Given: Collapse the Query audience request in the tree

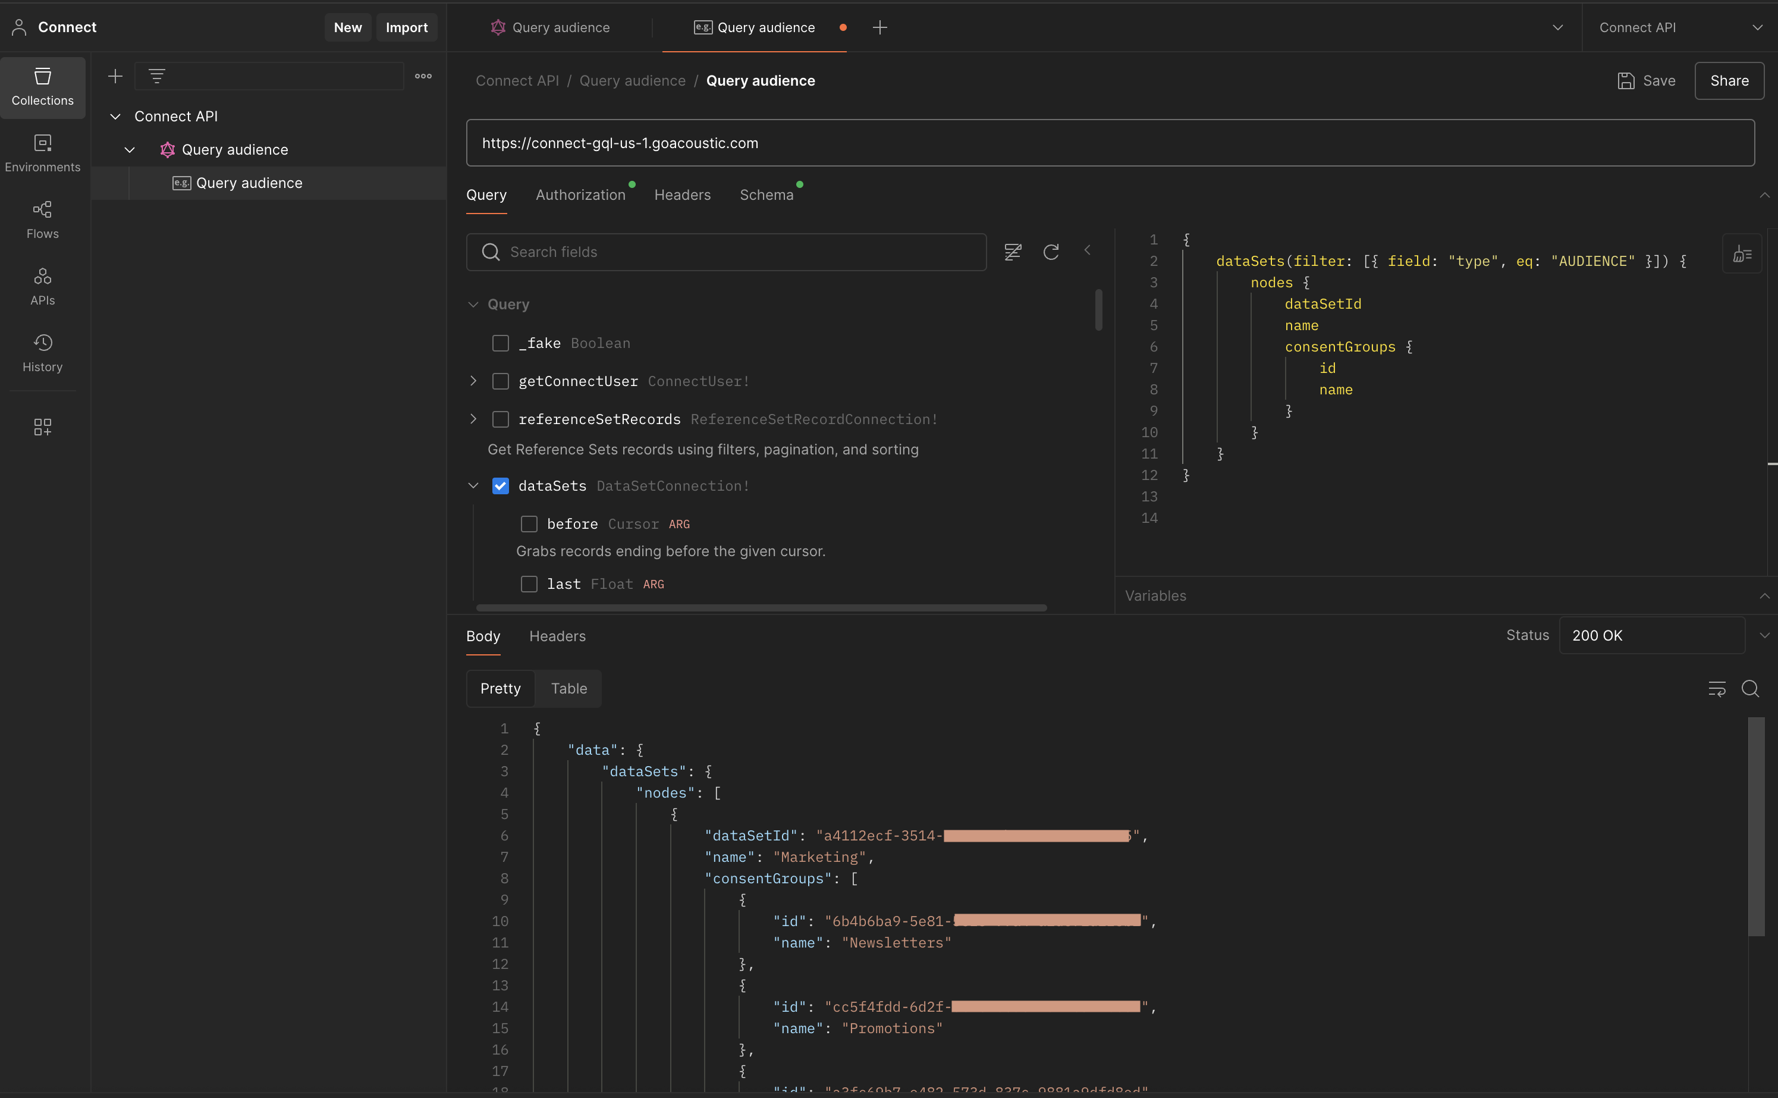Looking at the screenshot, I should click(129, 150).
